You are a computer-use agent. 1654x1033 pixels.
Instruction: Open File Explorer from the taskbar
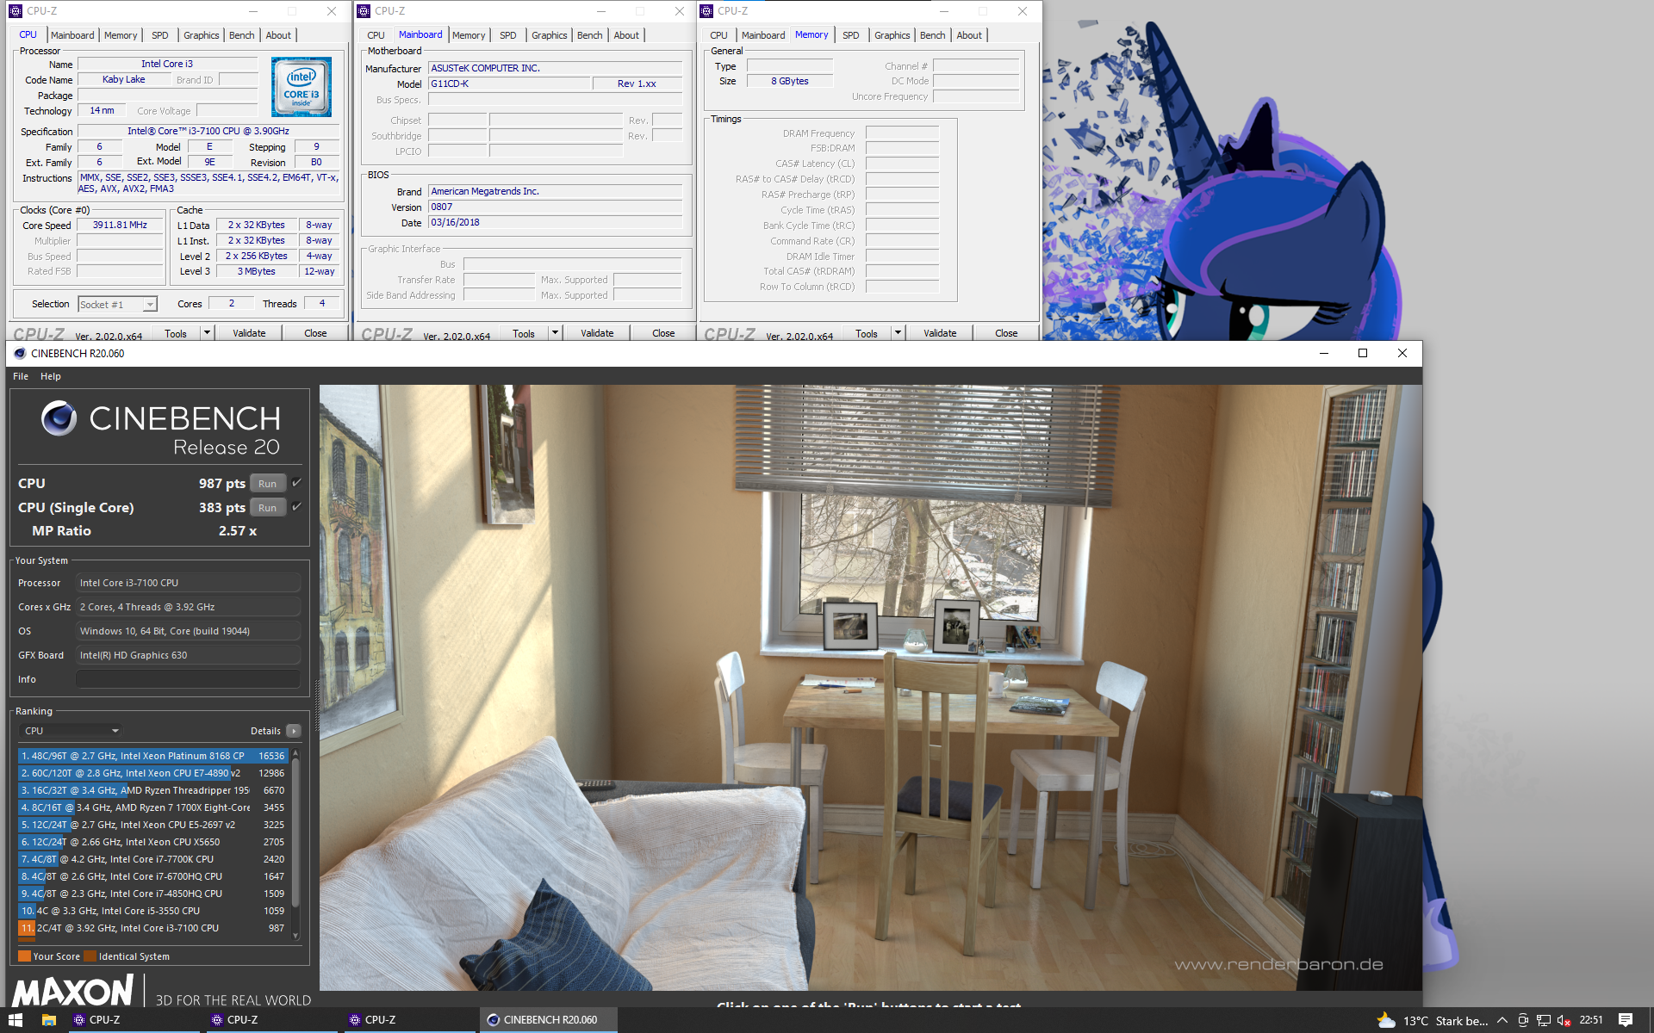(x=49, y=1020)
